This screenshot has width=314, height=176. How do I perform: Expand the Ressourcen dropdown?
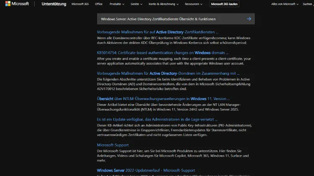tap(193, 4)
